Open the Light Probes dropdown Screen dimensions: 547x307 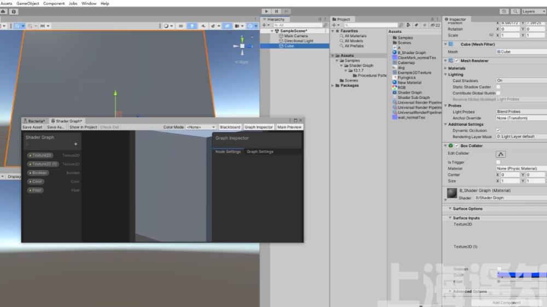point(521,111)
